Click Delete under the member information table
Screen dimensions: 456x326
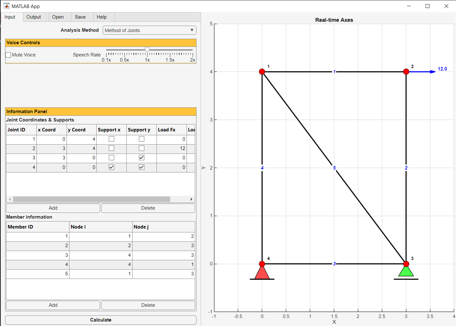[148, 305]
